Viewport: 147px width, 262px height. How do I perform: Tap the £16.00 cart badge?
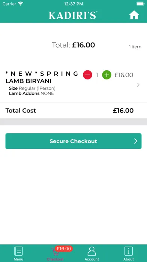pos(64,248)
